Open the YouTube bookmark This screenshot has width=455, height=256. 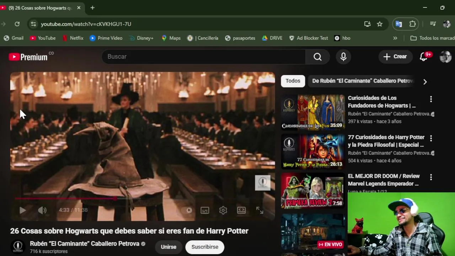point(43,38)
